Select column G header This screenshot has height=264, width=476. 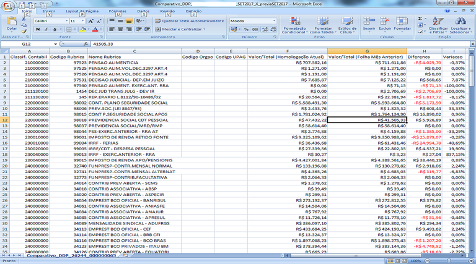pyautogui.click(x=367, y=51)
